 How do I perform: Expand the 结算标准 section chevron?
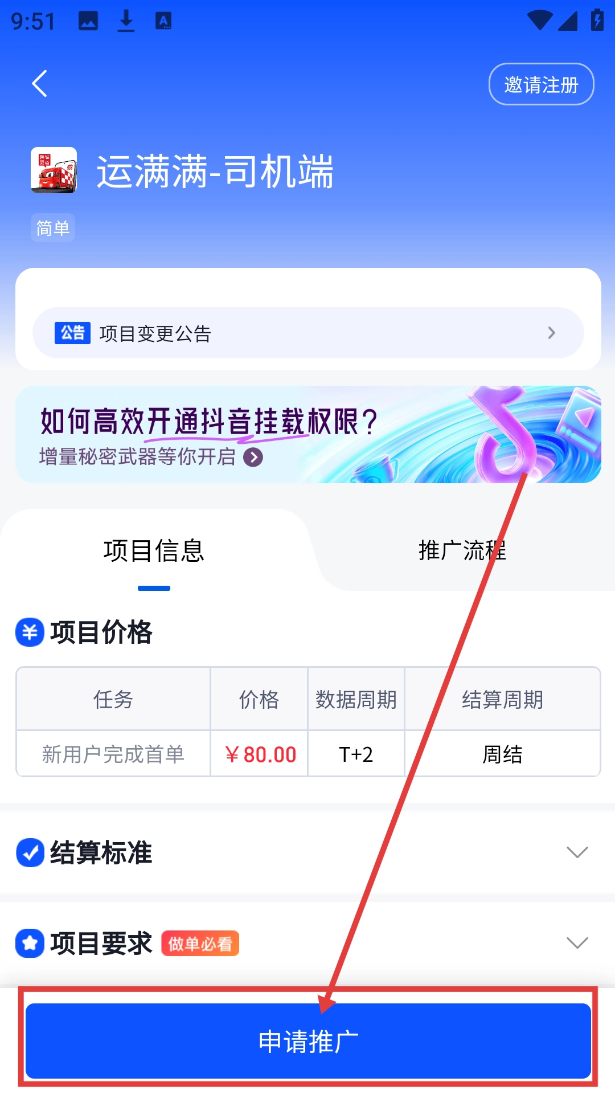(x=577, y=852)
